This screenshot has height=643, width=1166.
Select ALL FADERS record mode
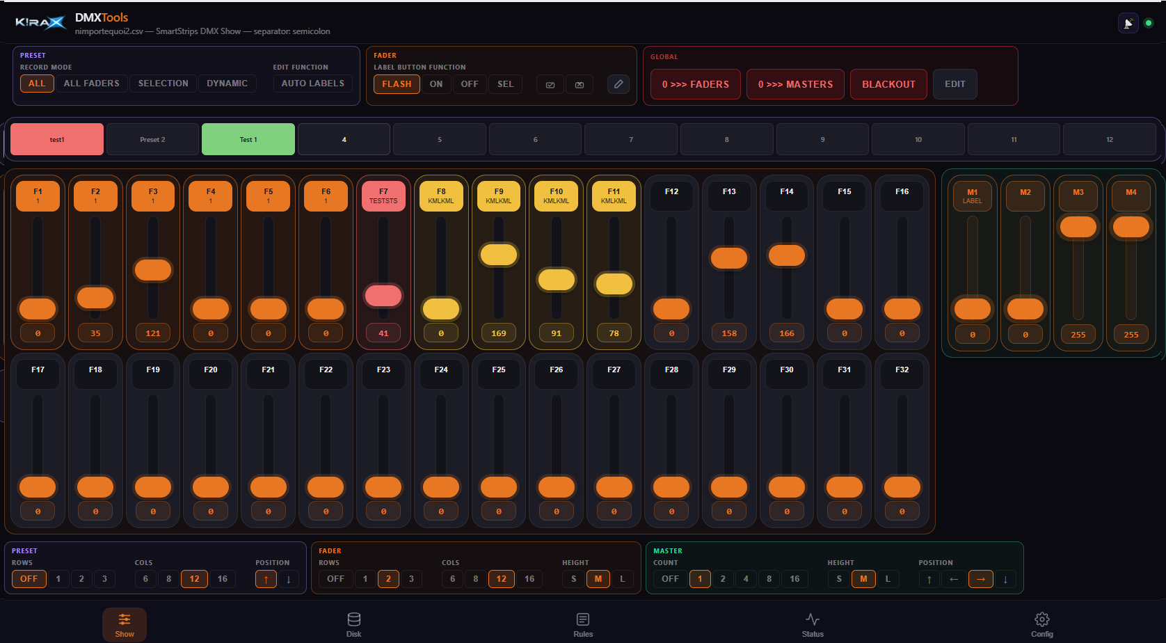coord(91,84)
